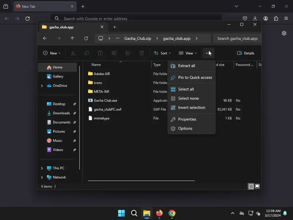Image resolution: width=293 pixels, height=220 pixels.
Task: Click the Cut scissors icon in toolbar
Action: click(x=73, y=53)
